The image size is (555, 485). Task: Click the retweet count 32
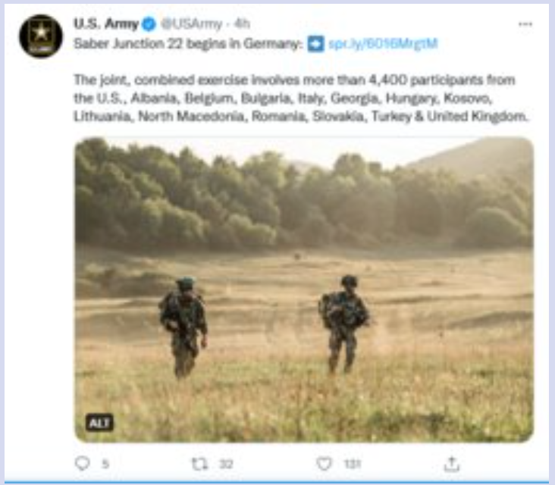(226, 464)
